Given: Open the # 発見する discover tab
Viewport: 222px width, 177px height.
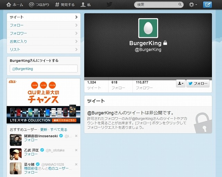Looking at the screenshot, I should (x=65, y=5).
